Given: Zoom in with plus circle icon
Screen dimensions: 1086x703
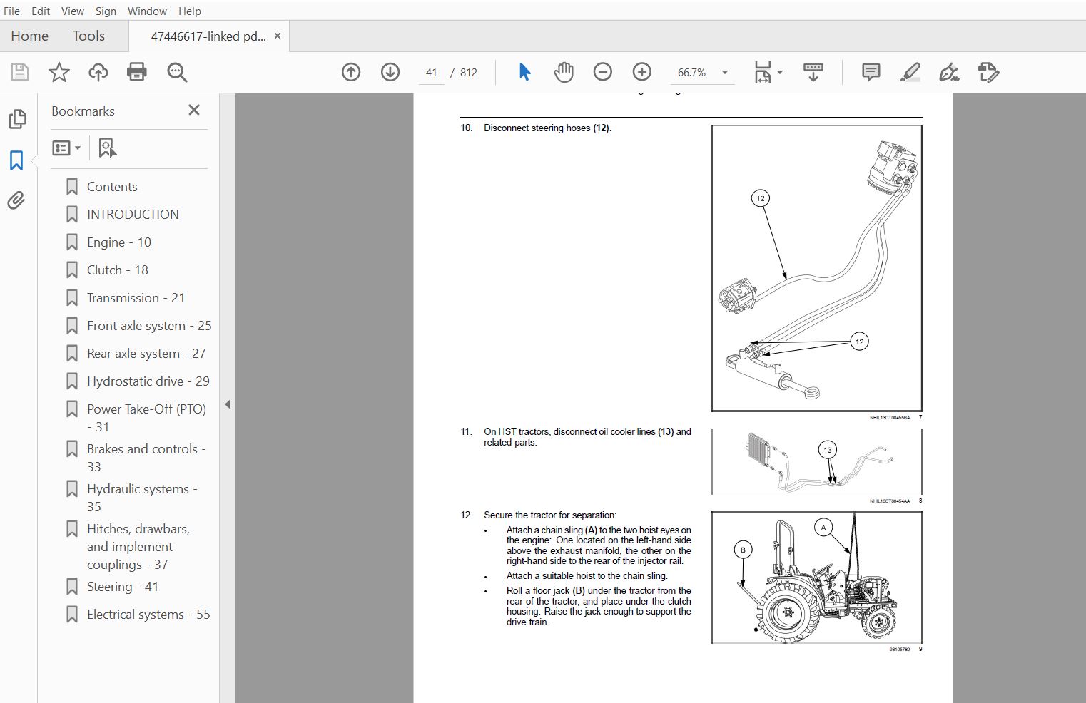Looking at the screenshot, I should [642, 72].
